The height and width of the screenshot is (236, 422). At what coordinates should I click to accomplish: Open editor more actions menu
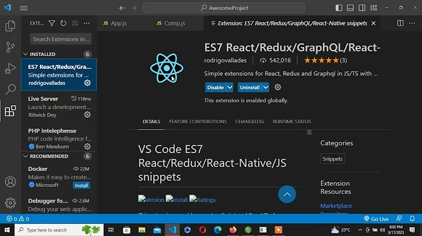click(x=412, y=23)
